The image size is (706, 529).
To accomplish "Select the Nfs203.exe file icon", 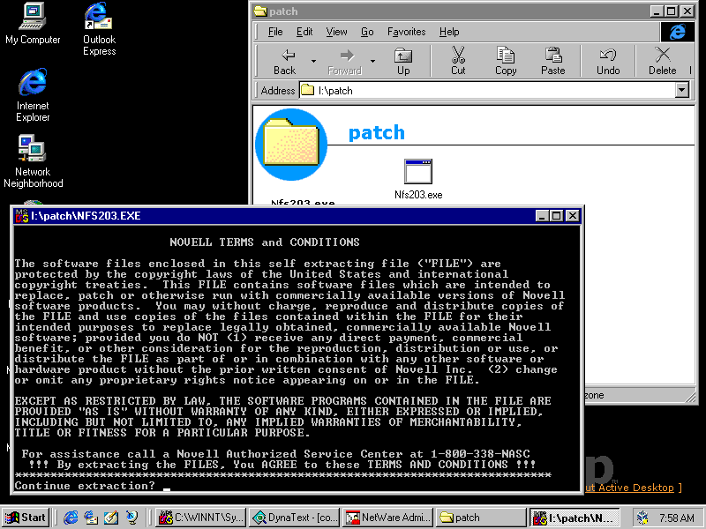I will pyautogui.click(x=418, y=179).
